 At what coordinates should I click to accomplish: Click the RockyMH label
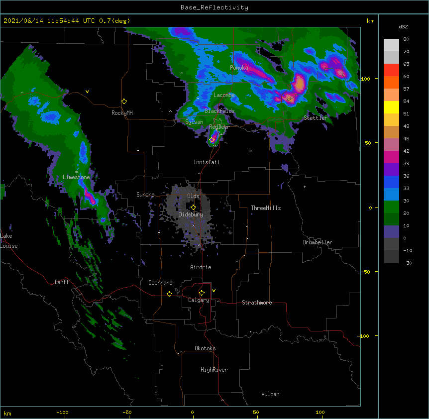tap(122, 113)
